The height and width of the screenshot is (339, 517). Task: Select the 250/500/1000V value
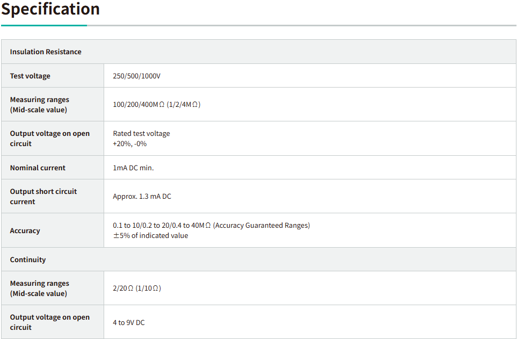pos(136,76)
